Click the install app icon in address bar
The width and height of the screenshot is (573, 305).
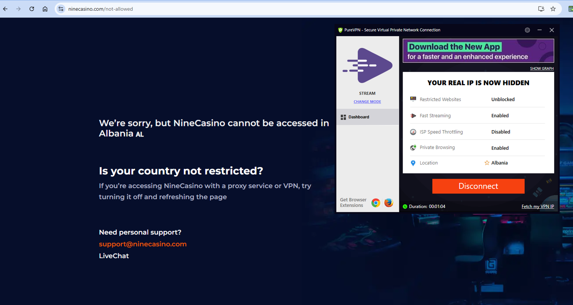click(x=541, y=9)
